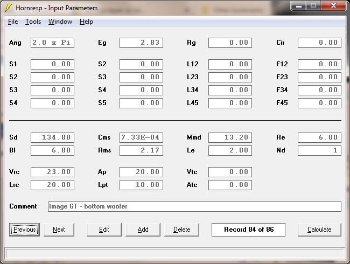
Task: Select the Lrc field with 20.00
Action: click(52, 185)
